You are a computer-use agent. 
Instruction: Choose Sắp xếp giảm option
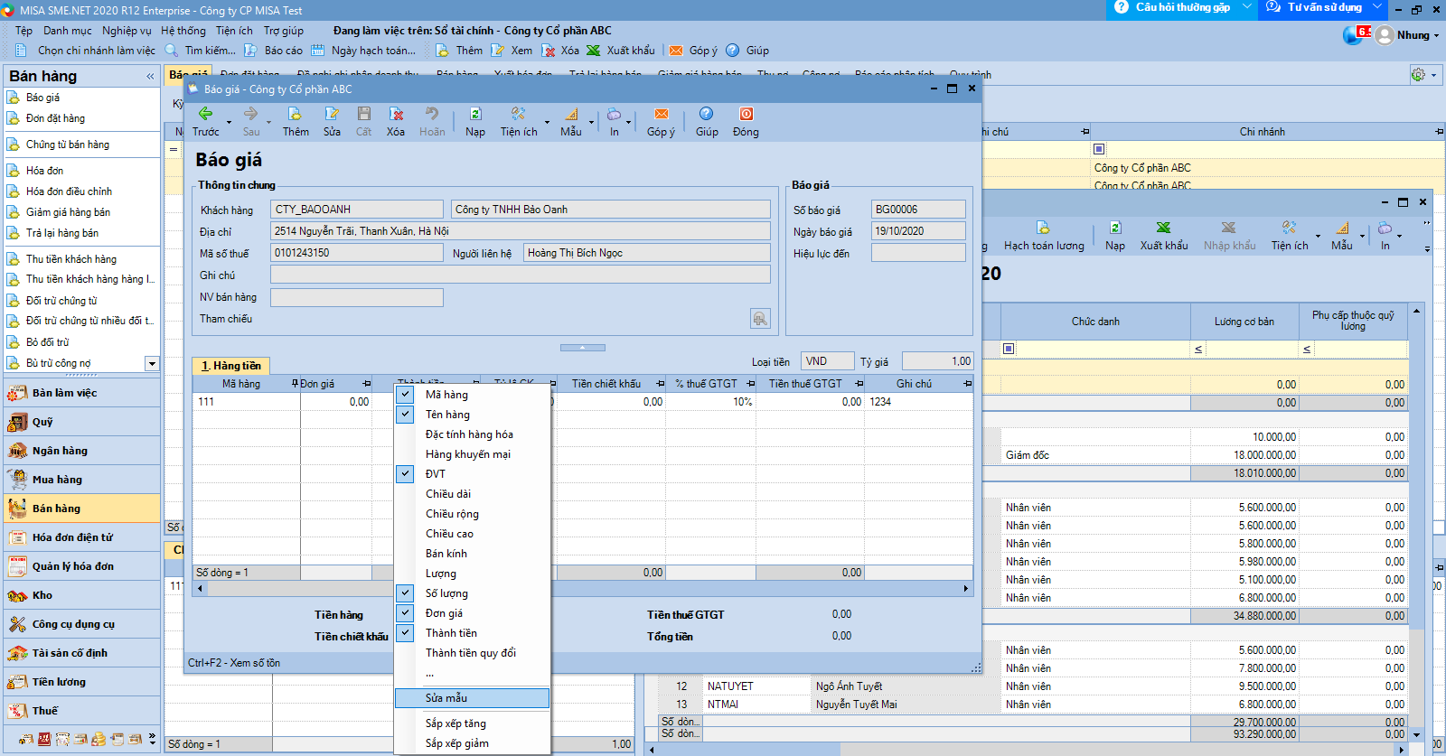point(473,743)
